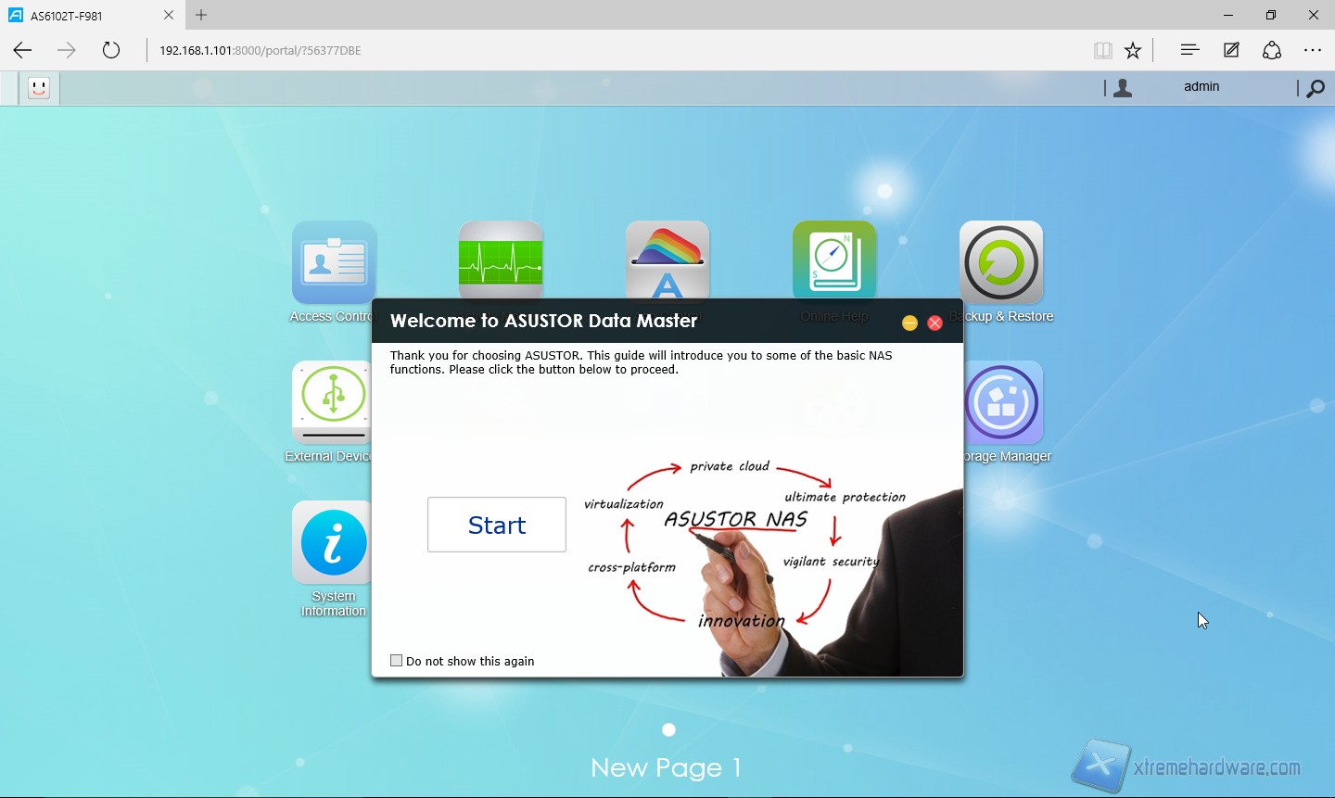Click the browser address bar URL
The image size is (1335, 798).
(260, 50)
